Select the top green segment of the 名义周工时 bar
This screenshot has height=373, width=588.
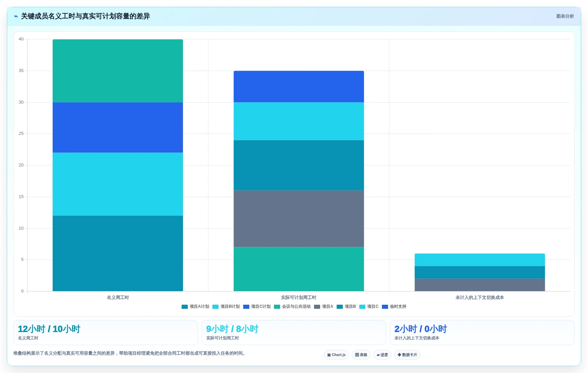(118, 71)
